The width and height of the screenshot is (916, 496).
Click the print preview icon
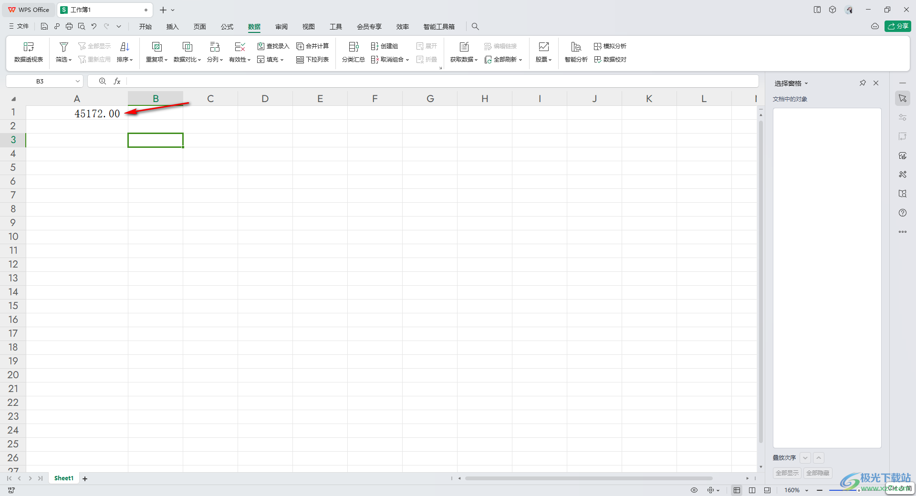click(82, 27)
